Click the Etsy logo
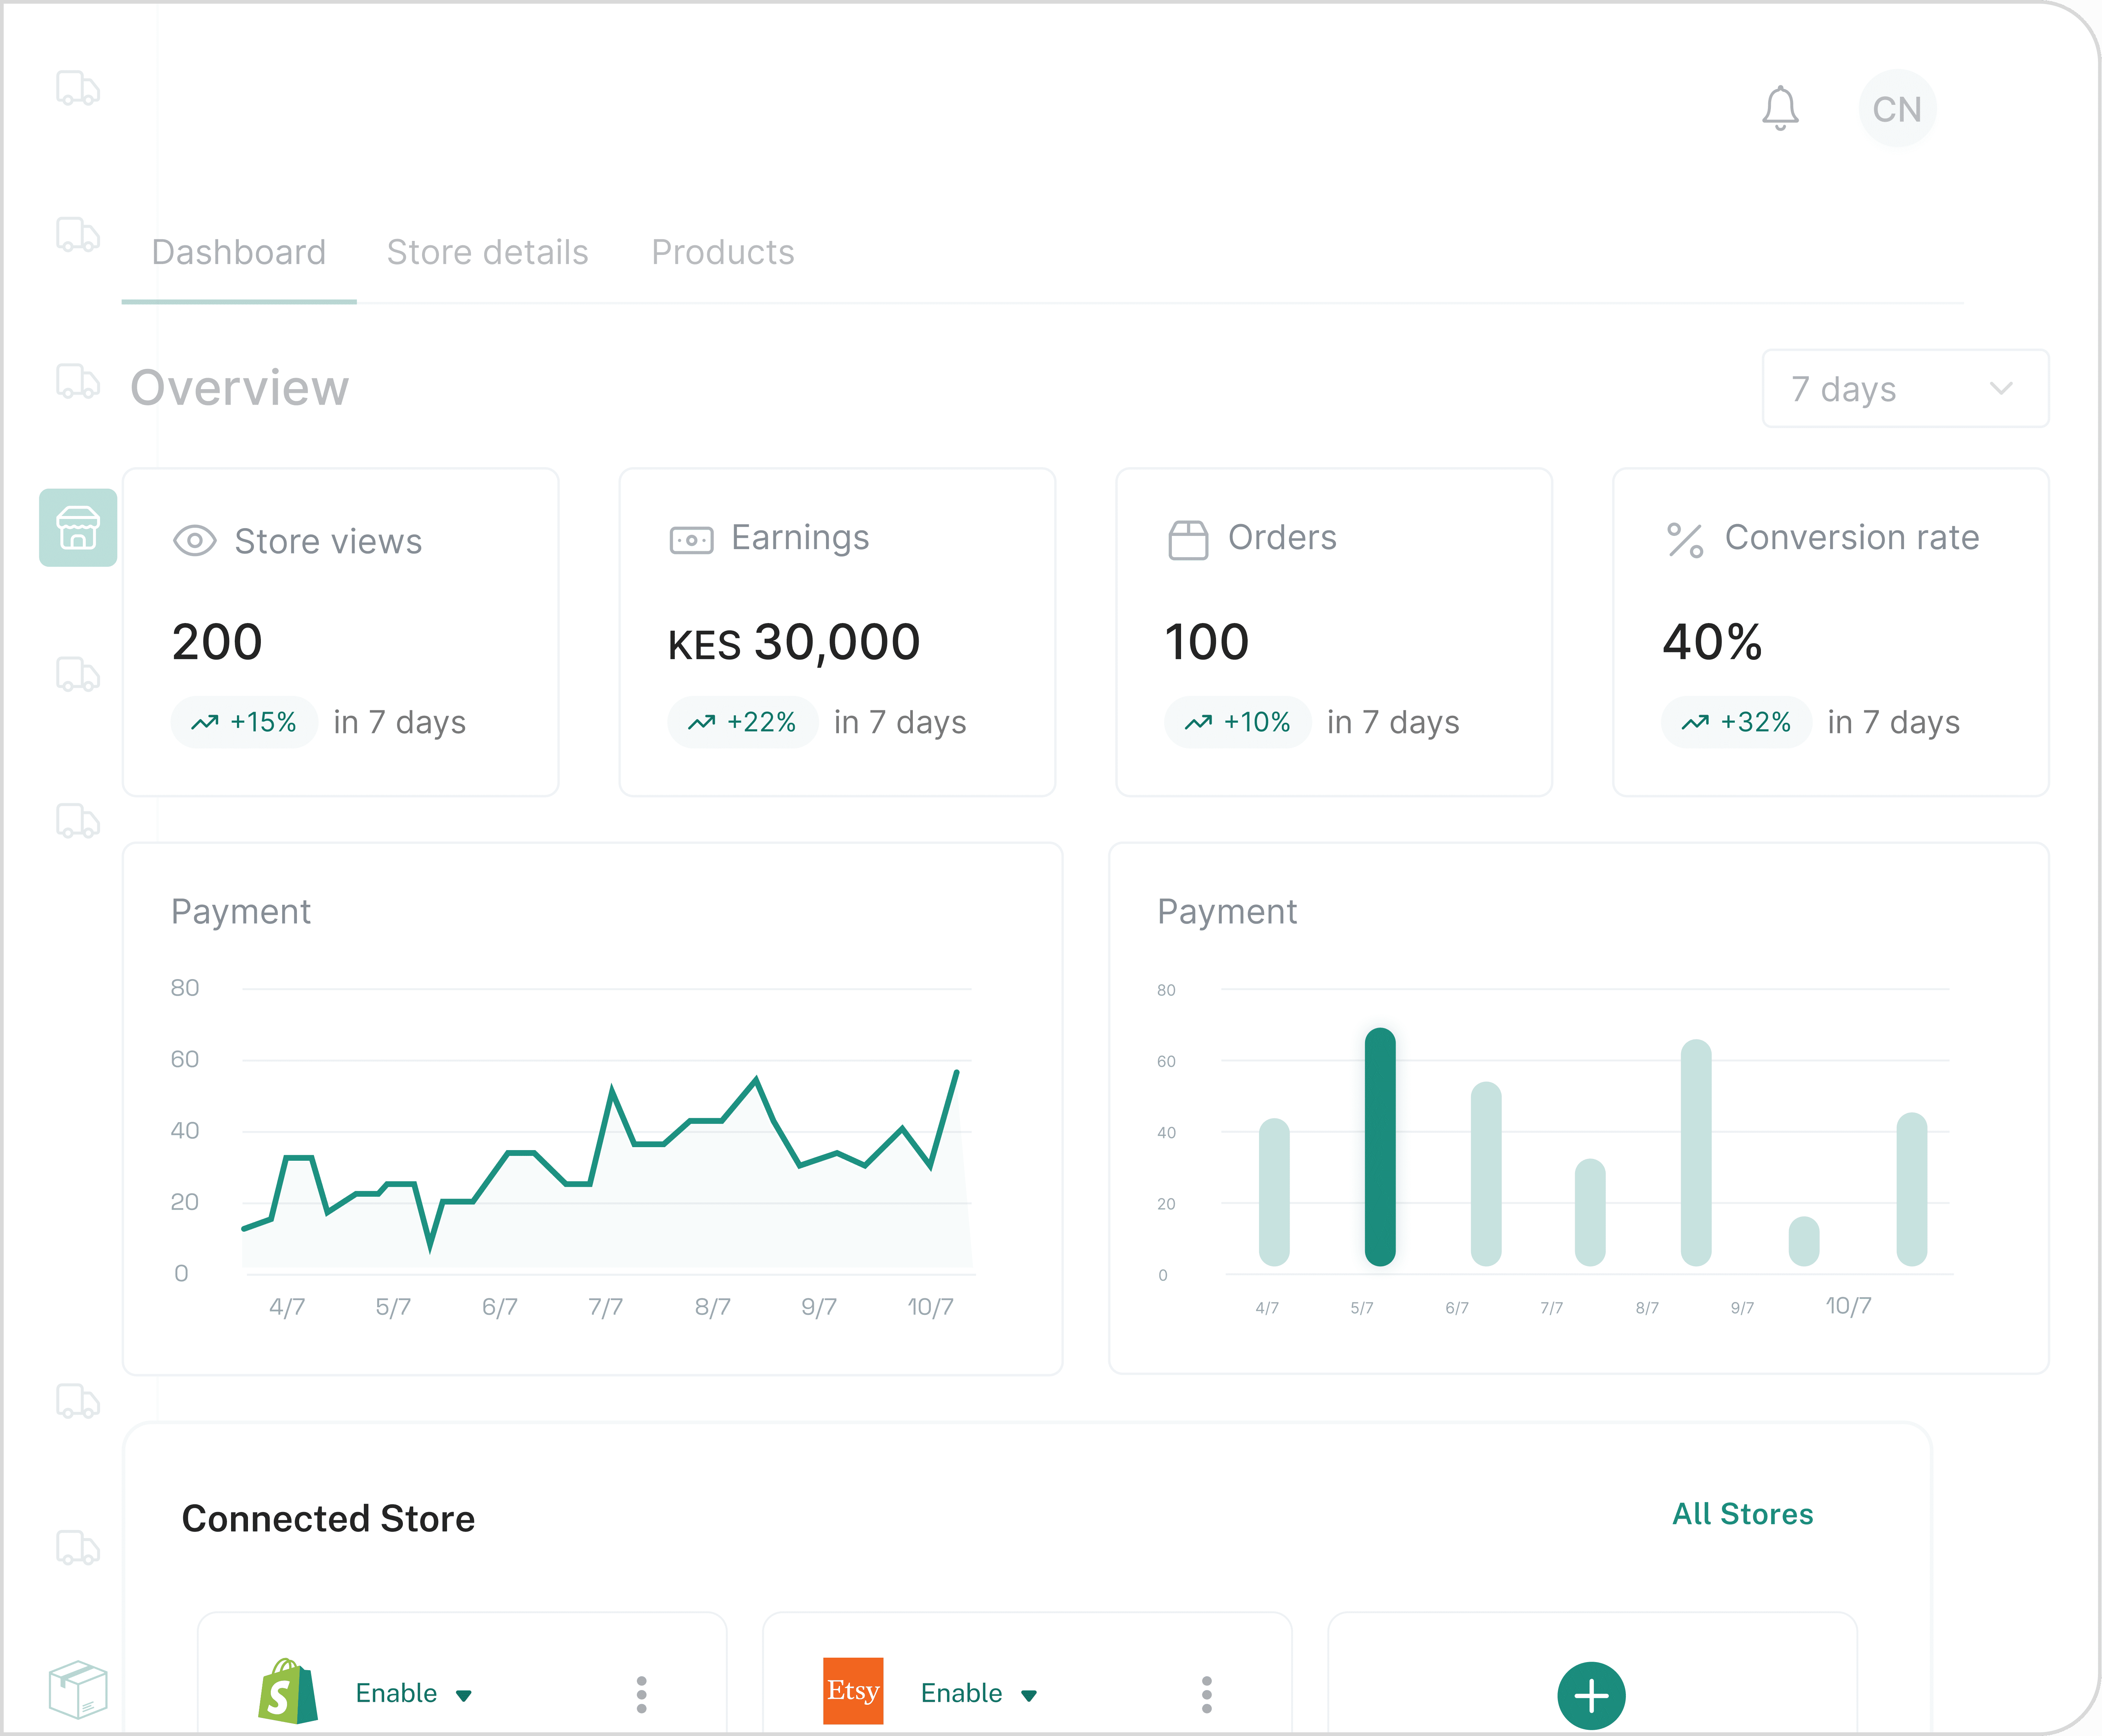The height and width of the screenshot is (1736, 2102). point(853,1691)
